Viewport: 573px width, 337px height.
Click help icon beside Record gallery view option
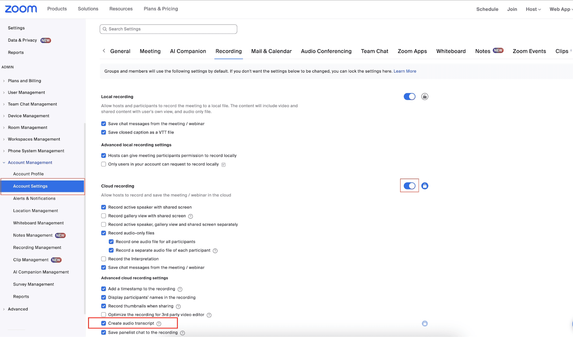point(191,216)
